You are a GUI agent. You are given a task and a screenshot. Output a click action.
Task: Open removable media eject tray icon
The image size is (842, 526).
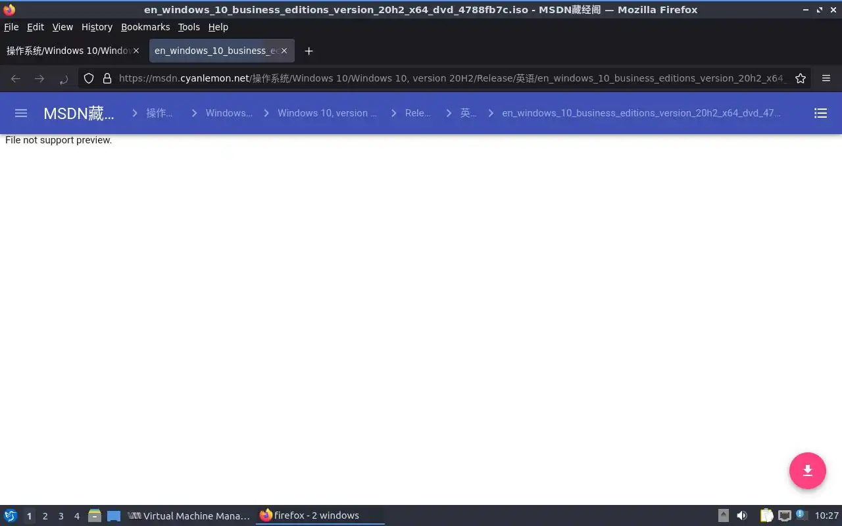[x=724, y=516]
